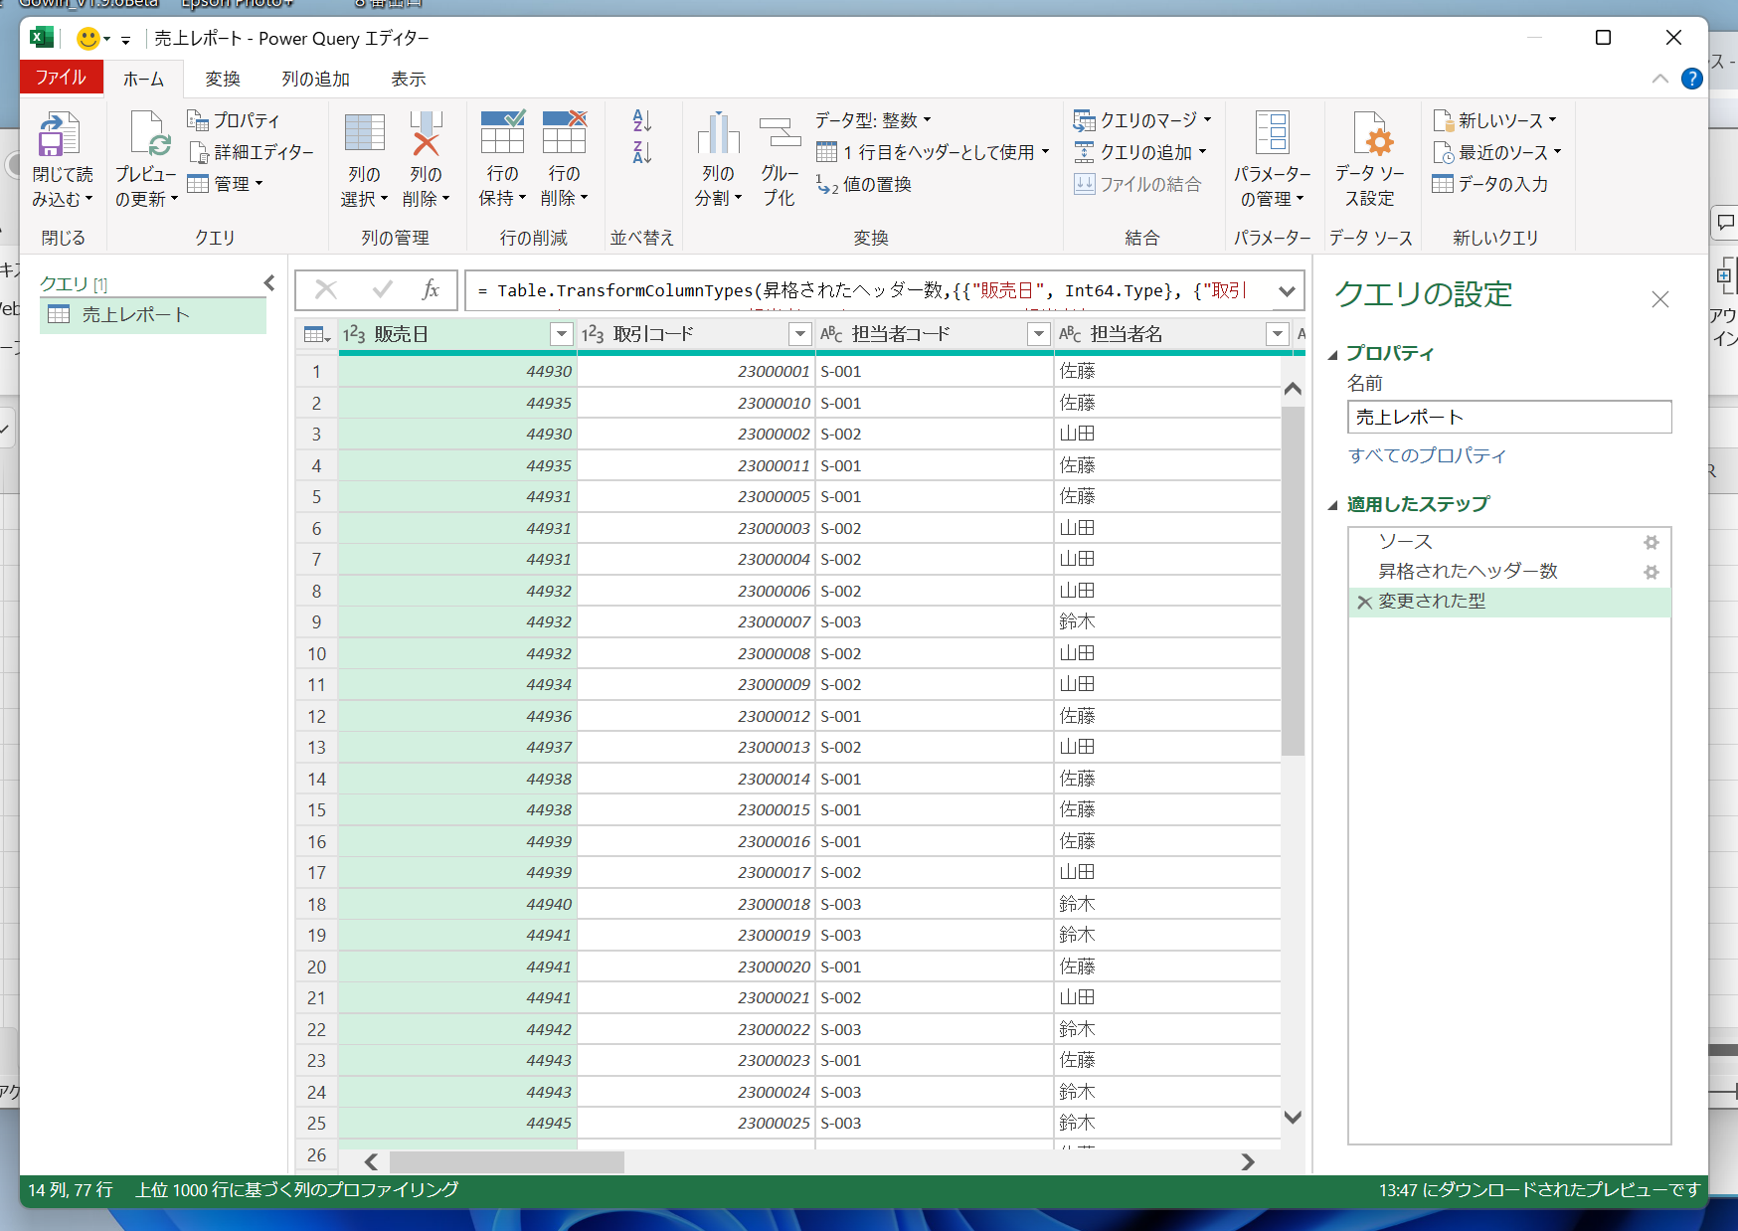Click the fx formula button
The image size is (1738, 1231).
[431, 290]
